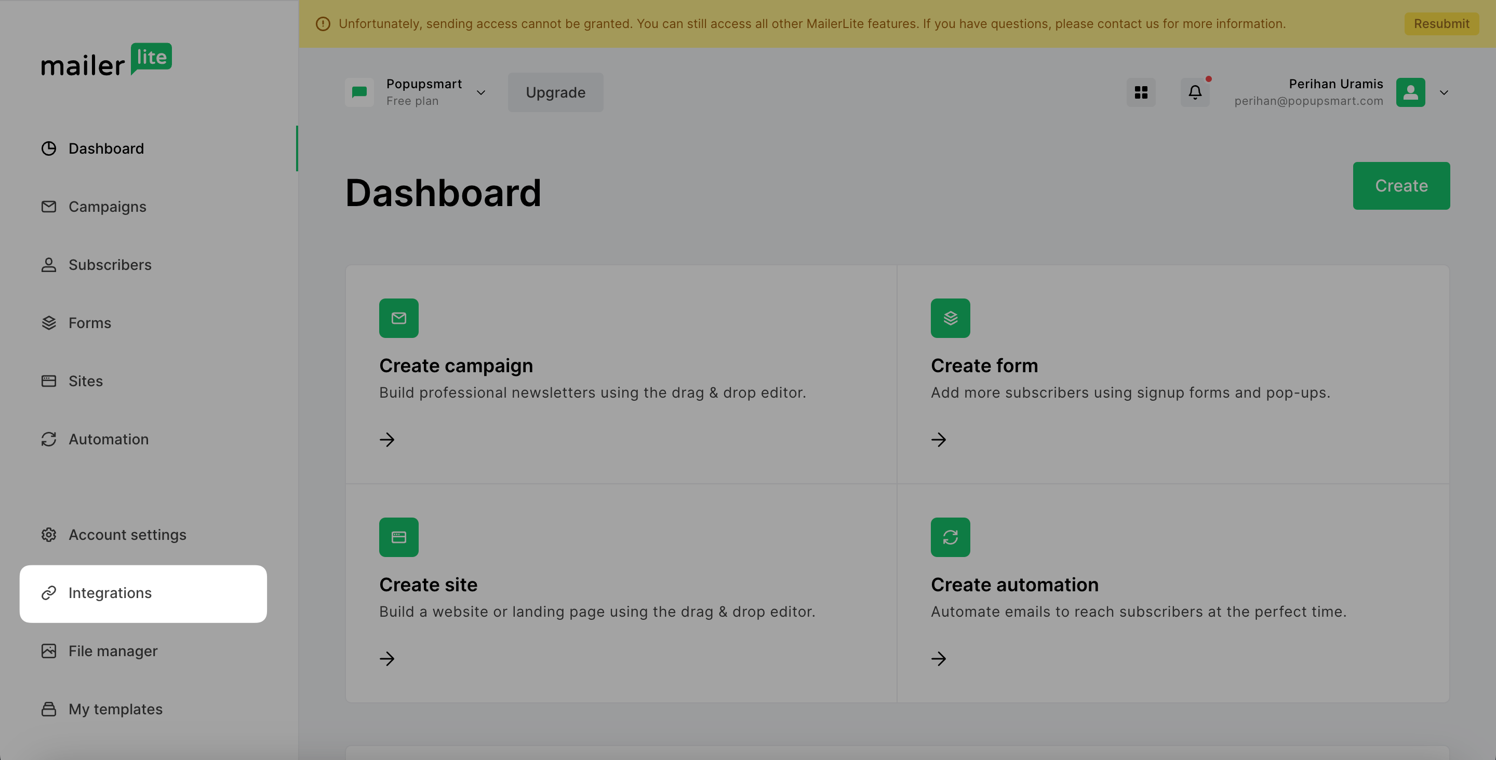This screenshot has height=760, width=1496.
Task: Click the Campaigns envelope icon
Action: tap(47, 207)
